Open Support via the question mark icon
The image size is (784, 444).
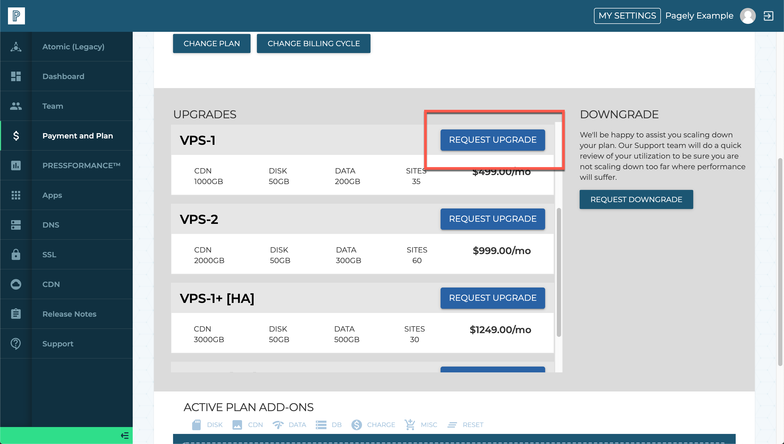16,343
